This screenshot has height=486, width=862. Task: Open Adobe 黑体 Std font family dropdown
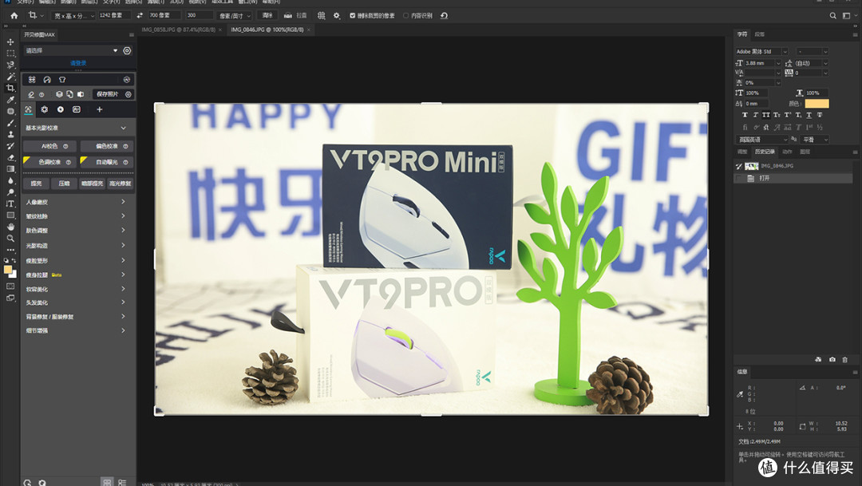click(x=761, y=51)
